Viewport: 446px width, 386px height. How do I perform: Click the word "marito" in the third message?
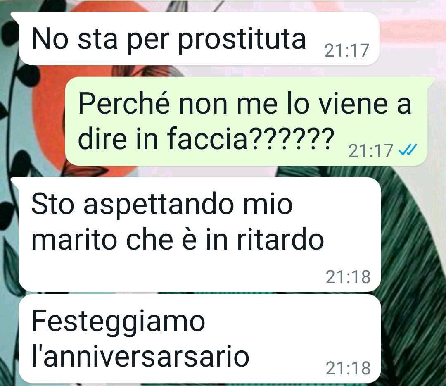74,240
